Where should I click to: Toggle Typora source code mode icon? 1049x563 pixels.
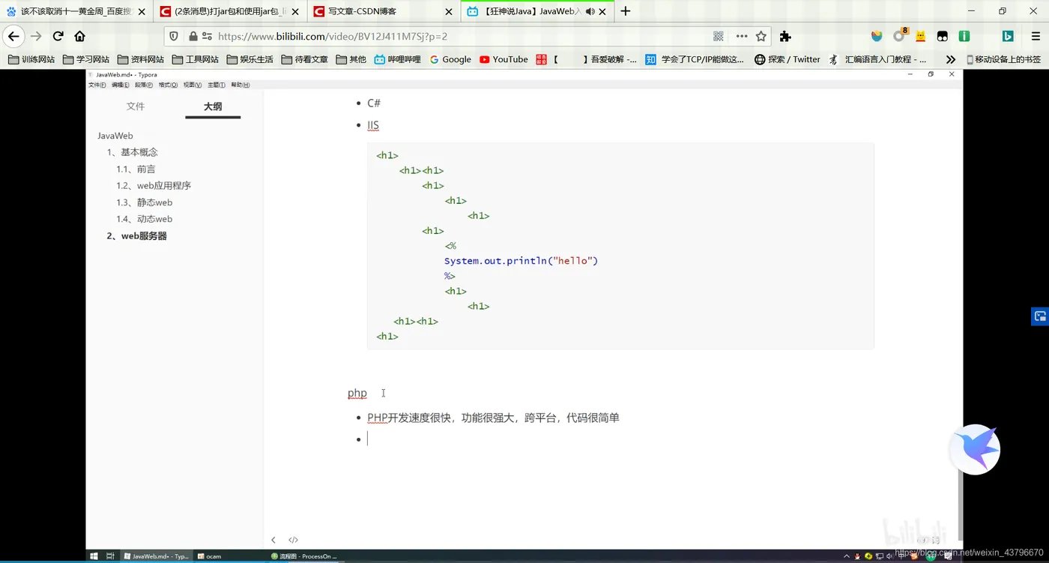pyautogui.click(x=293, y=540)
